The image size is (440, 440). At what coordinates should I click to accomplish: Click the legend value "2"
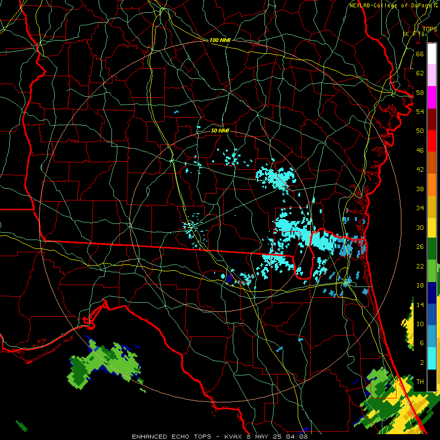[x=421, y=363]
